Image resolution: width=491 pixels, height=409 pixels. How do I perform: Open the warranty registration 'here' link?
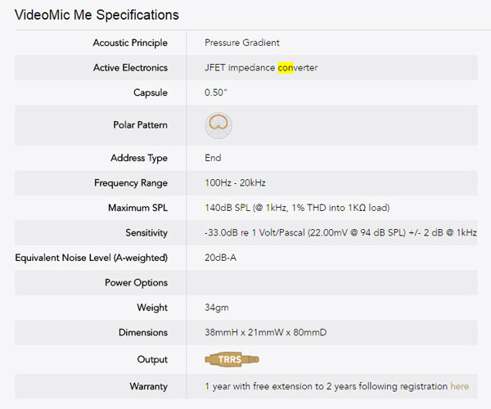point(459,386)
